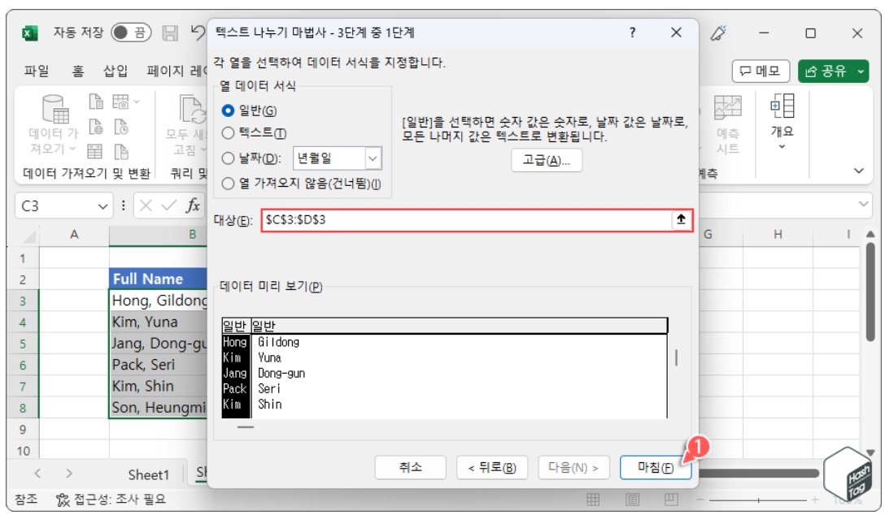Select column H header
This screenshot has height=515, width=885.
tap(778, 235)
